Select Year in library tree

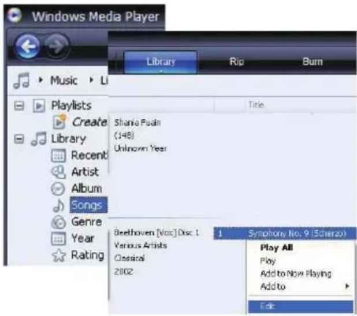tap(83, 239)
